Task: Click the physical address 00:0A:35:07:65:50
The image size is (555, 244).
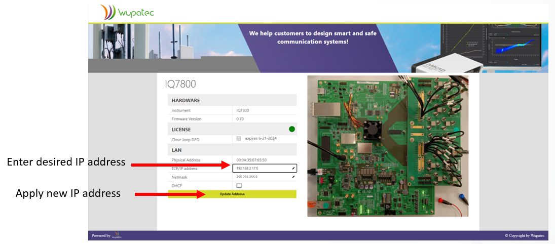Action: [251, 160]
